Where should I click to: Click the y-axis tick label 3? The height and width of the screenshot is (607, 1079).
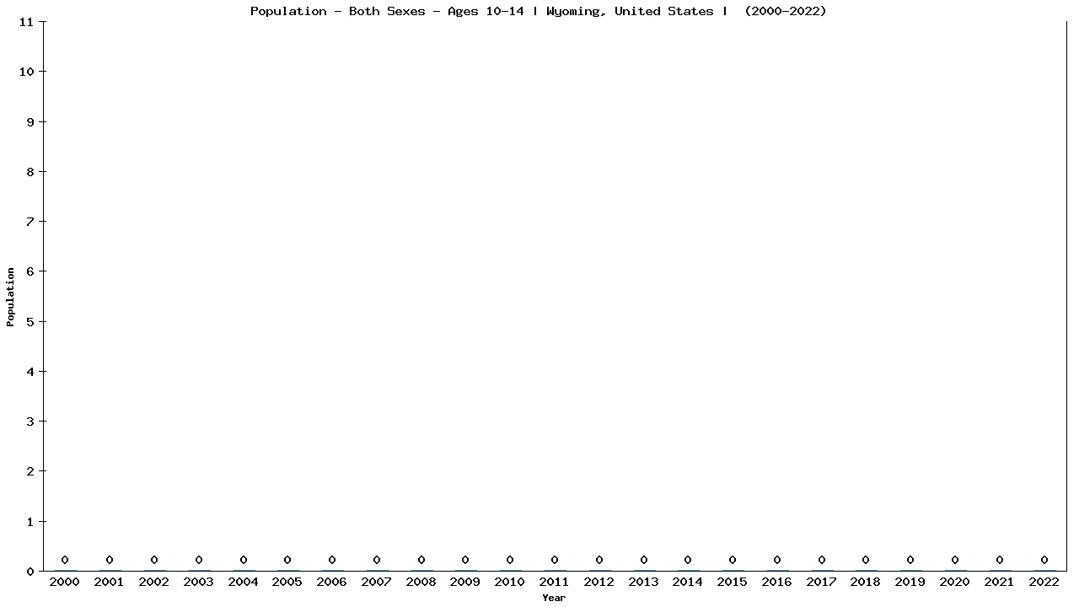click(30, 422)
